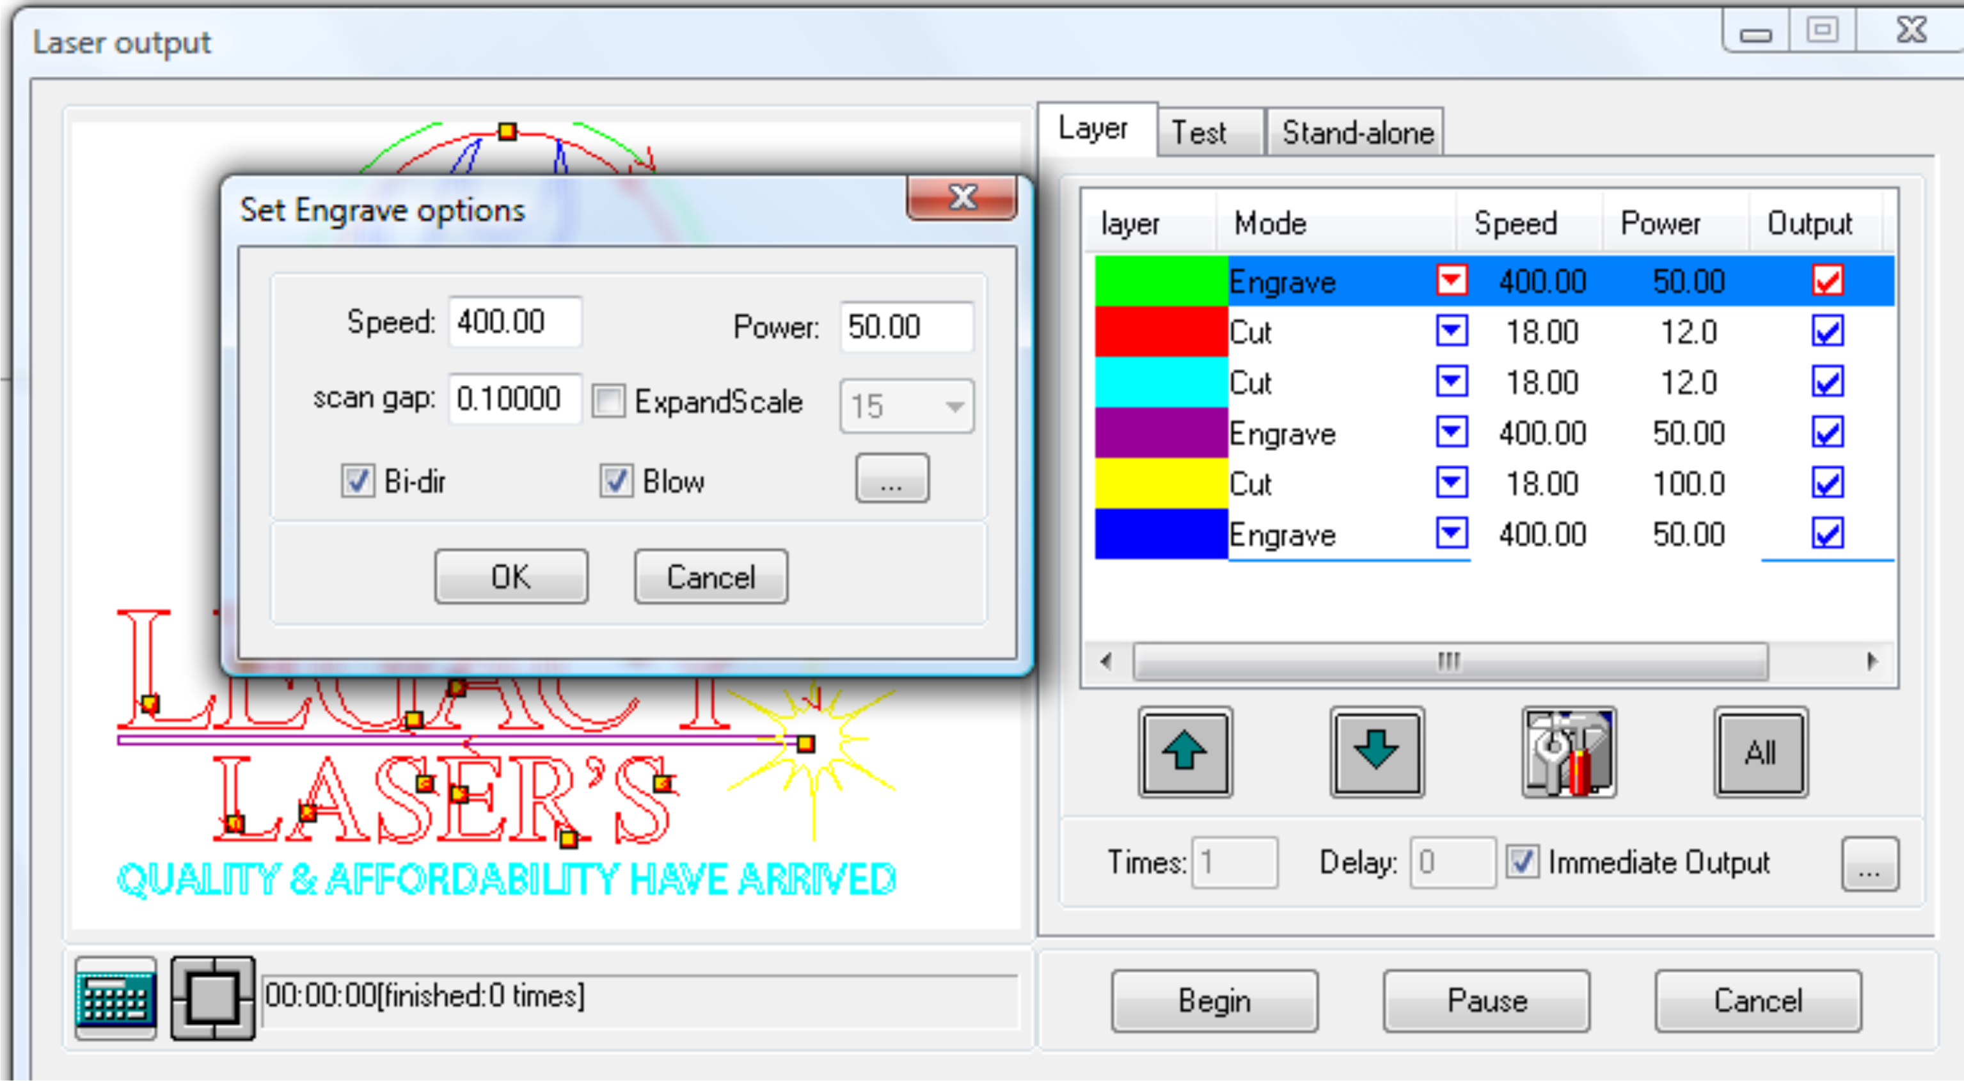Click the frame border preview icon
This screenshot has height=1081, width=1964.
point(213,998)
